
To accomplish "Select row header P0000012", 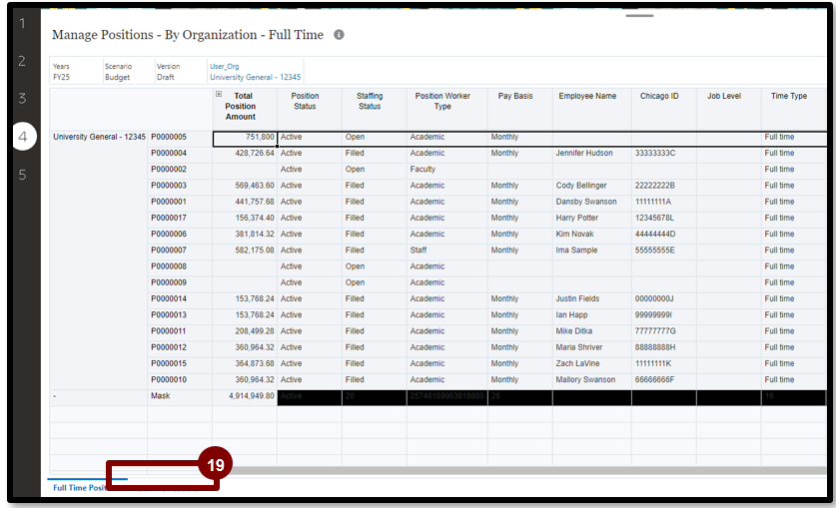I will click(x=180, y=347).
